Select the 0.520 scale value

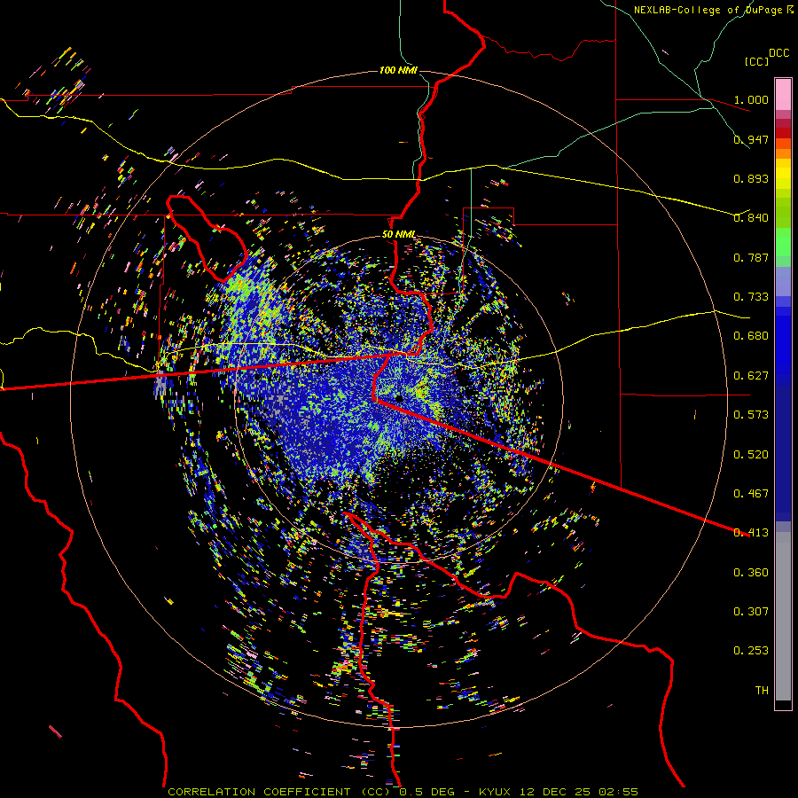coord(751,455)
